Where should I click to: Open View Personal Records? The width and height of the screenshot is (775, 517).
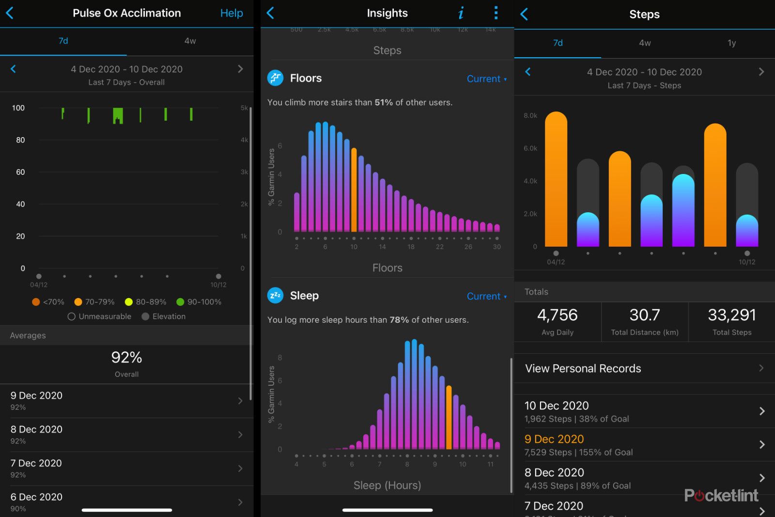pyautogui.click(x=582, y=368)
